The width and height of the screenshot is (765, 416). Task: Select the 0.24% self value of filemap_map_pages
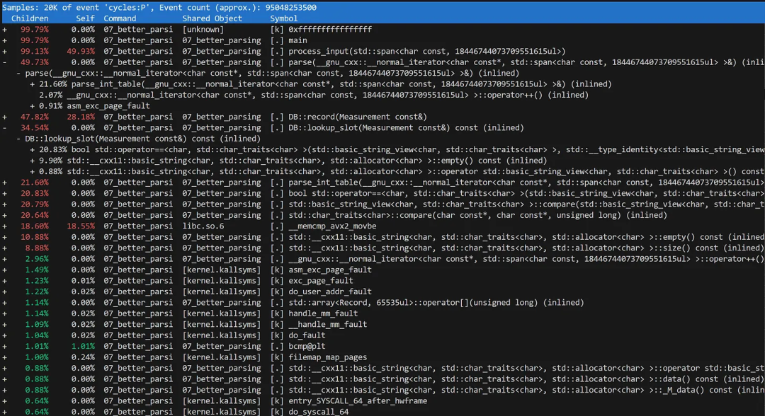pyautogui.click(x=83, y=357)
